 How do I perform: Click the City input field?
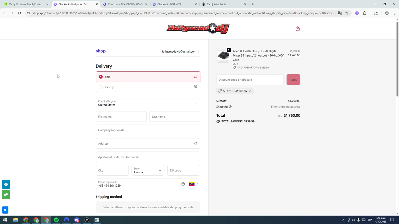112,170
